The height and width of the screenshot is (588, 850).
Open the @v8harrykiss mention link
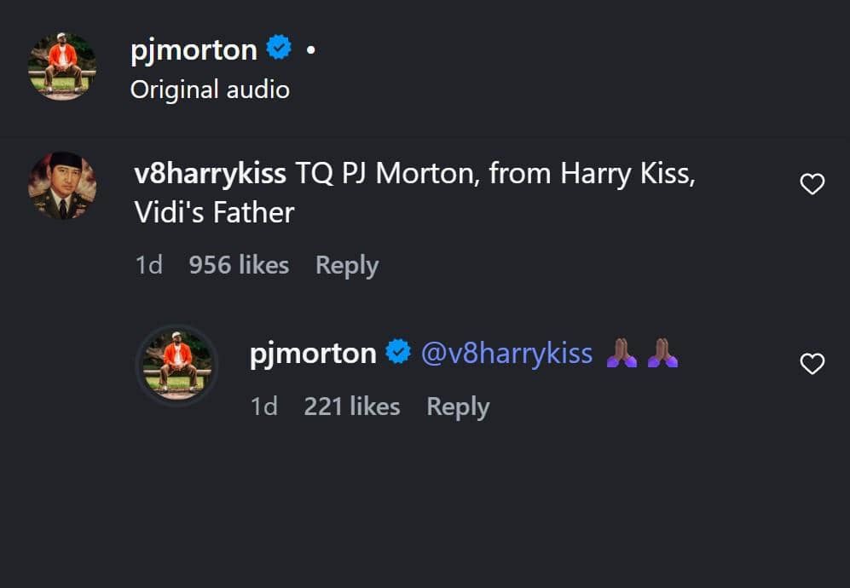click(509, 352)
